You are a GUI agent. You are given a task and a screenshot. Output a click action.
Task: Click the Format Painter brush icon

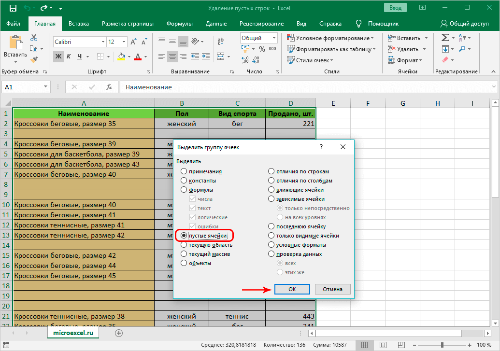34,59
